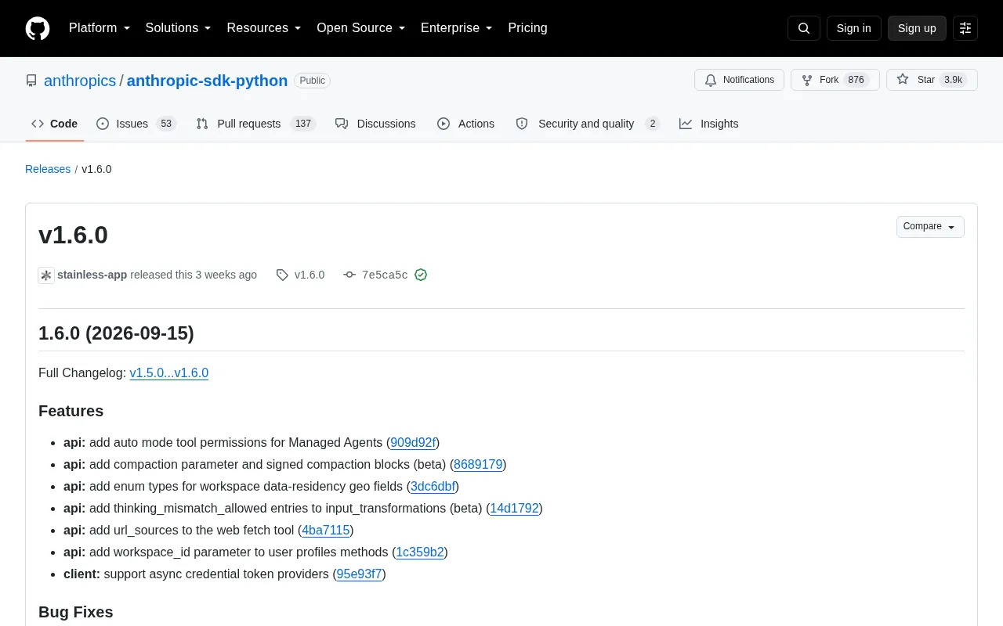Switch to the Insights tab
The width and height of the screenshot is (1003, 626).
[x=709, y=124]
